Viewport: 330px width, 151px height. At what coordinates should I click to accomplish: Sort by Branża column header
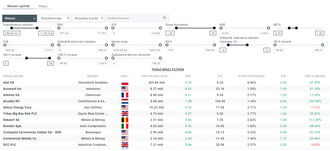pyautogui.click(x=93, y=76)
